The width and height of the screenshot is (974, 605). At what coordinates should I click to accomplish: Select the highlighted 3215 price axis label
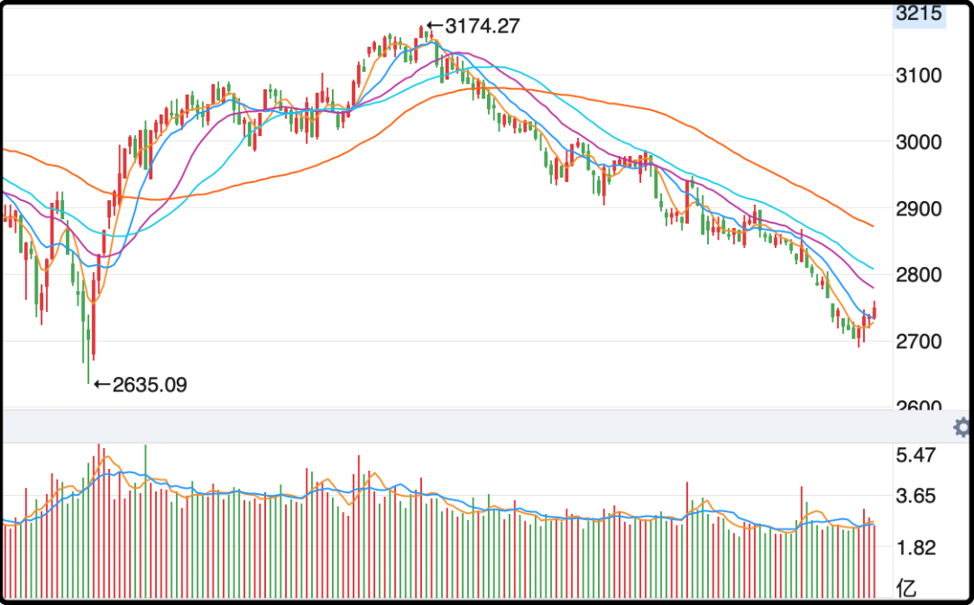(x=918, y=14)
